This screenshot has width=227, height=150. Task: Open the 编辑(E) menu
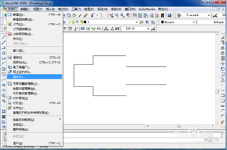[25, 9]
